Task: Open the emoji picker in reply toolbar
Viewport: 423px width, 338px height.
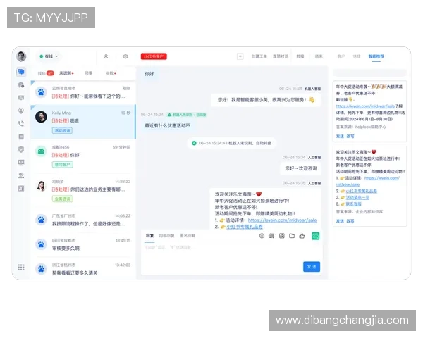Action: pos(262,236)
